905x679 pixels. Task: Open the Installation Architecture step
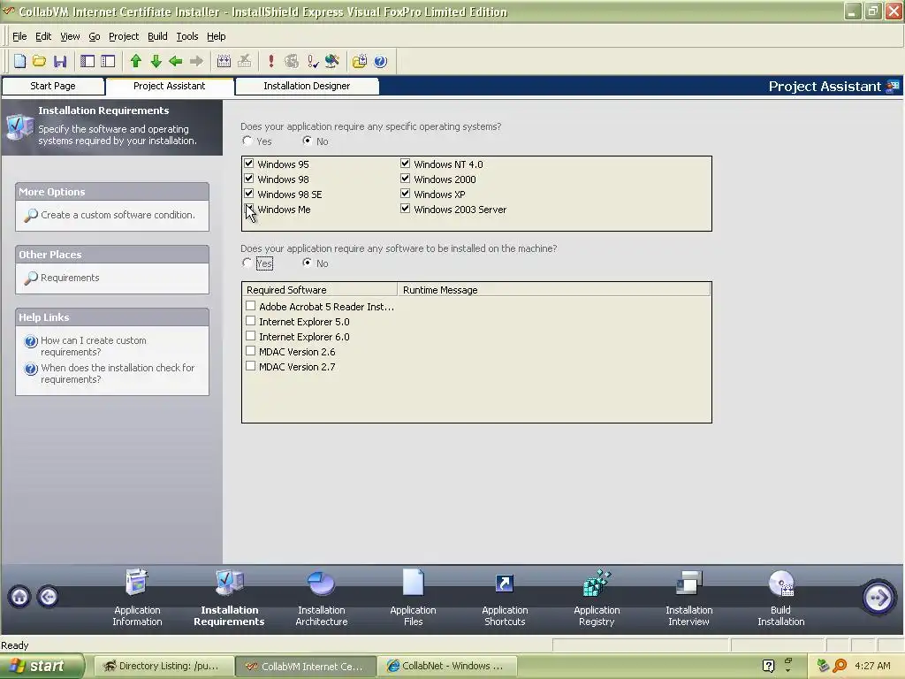322,599
